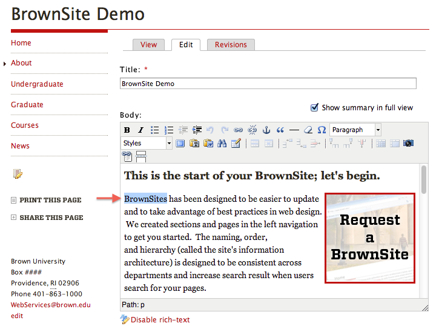Click the delete row icon
Viewport: 439px width, 326px height.
315,144
